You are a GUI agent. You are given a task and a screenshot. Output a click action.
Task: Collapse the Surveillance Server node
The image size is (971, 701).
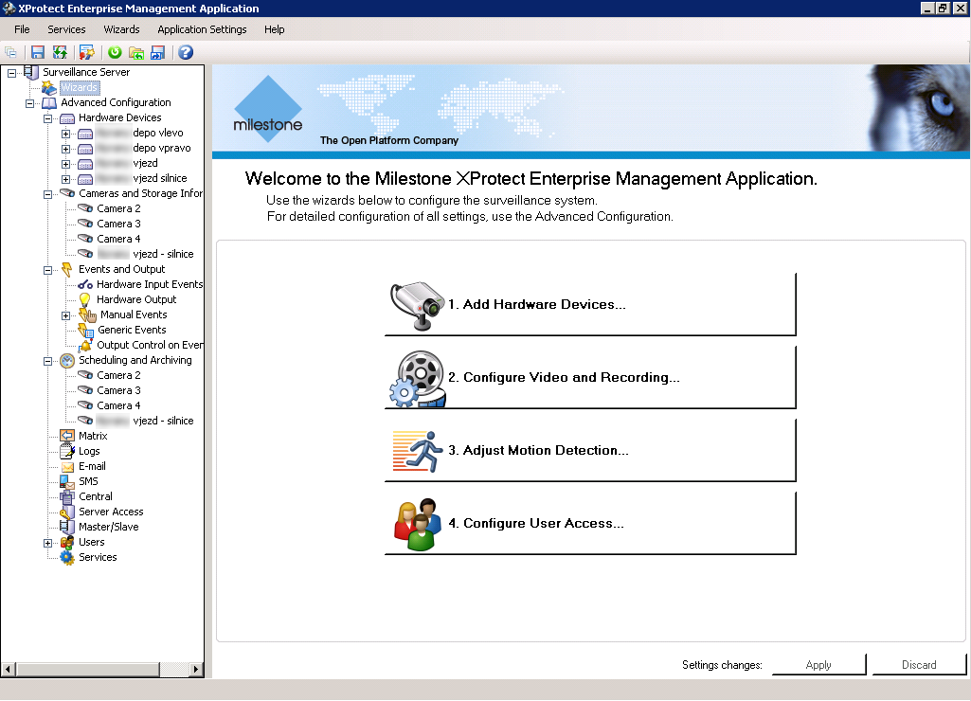pos(11,73)
